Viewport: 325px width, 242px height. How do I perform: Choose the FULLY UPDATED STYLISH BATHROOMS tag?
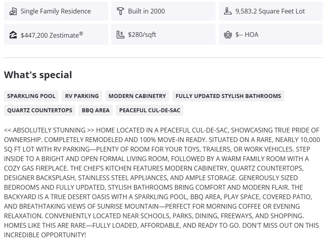tap(228, 96)
